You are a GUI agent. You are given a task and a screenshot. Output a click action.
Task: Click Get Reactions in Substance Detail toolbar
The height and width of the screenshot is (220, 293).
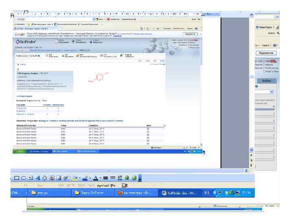click(68, 56)
